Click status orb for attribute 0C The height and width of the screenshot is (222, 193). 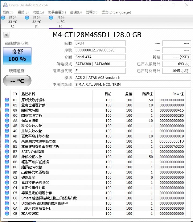tap(7, 115)
